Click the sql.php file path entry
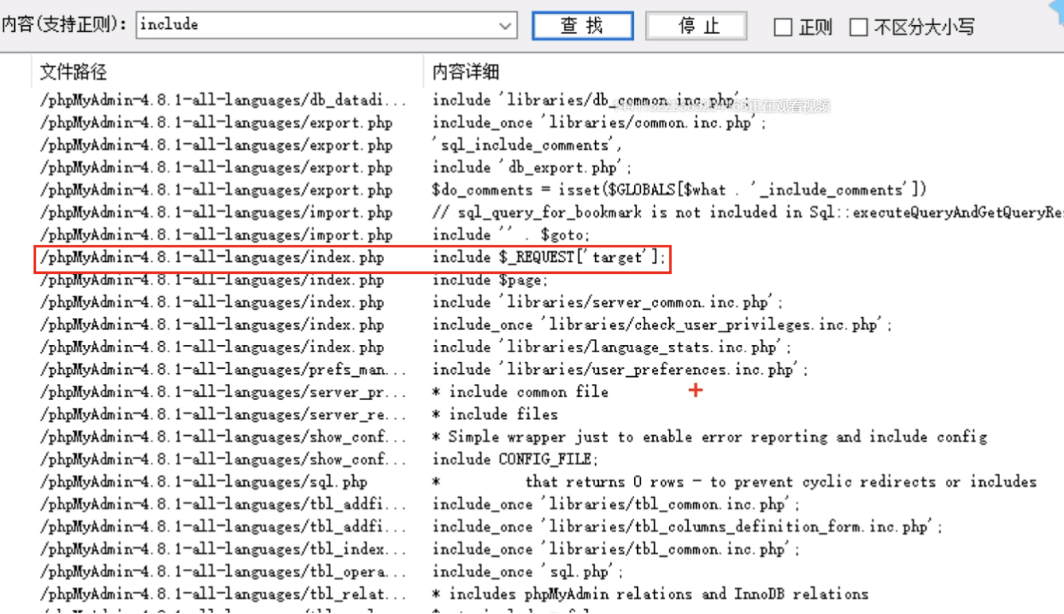This screenshot has width=1064, height=614. (x=204, y=482)
